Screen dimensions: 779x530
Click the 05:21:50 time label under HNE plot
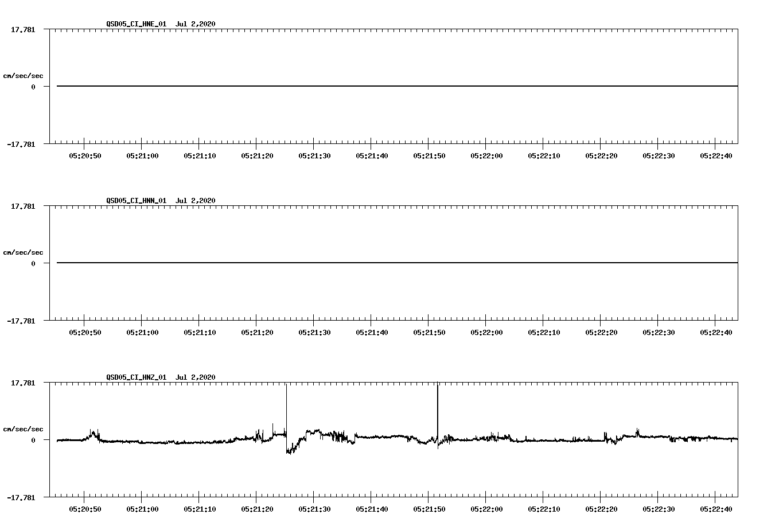(x=429, y=156)
